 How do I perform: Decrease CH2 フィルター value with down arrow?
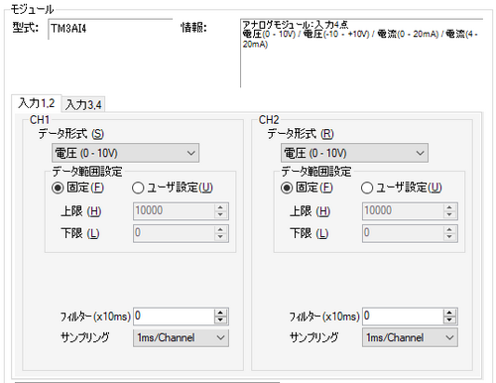[x=449, y=319]
